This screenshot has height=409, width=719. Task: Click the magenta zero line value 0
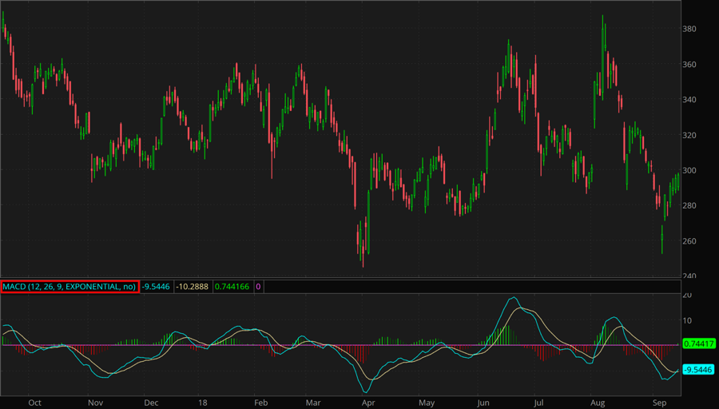(x=258, y=286)
